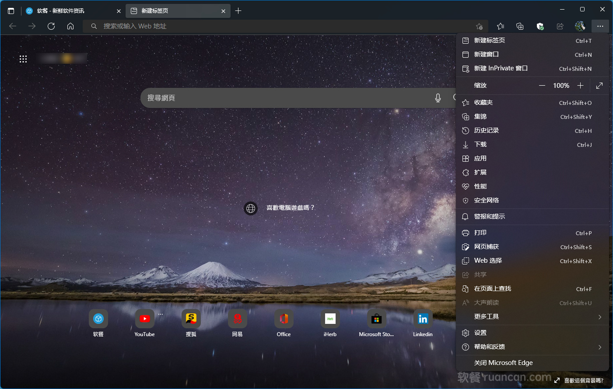Close the Settings and more ellipsis menu

(600, 26)
